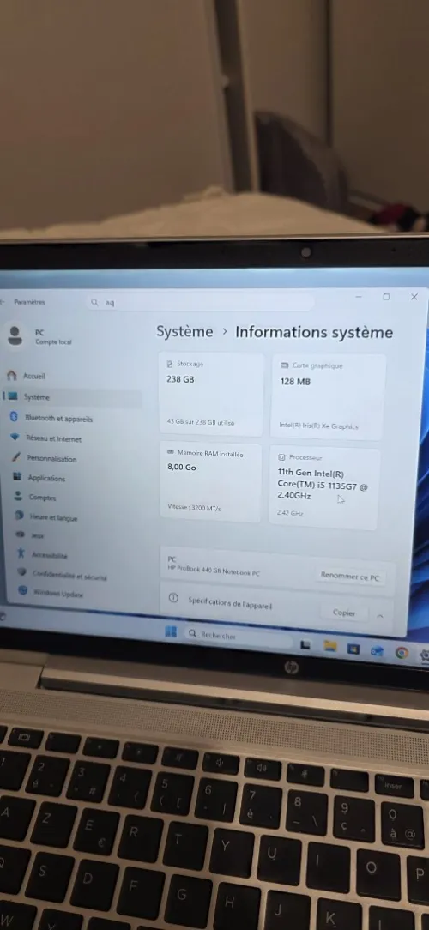
Task: Collapse the Spécifications de l'appareil chevron
Action: tap(380, 616)
